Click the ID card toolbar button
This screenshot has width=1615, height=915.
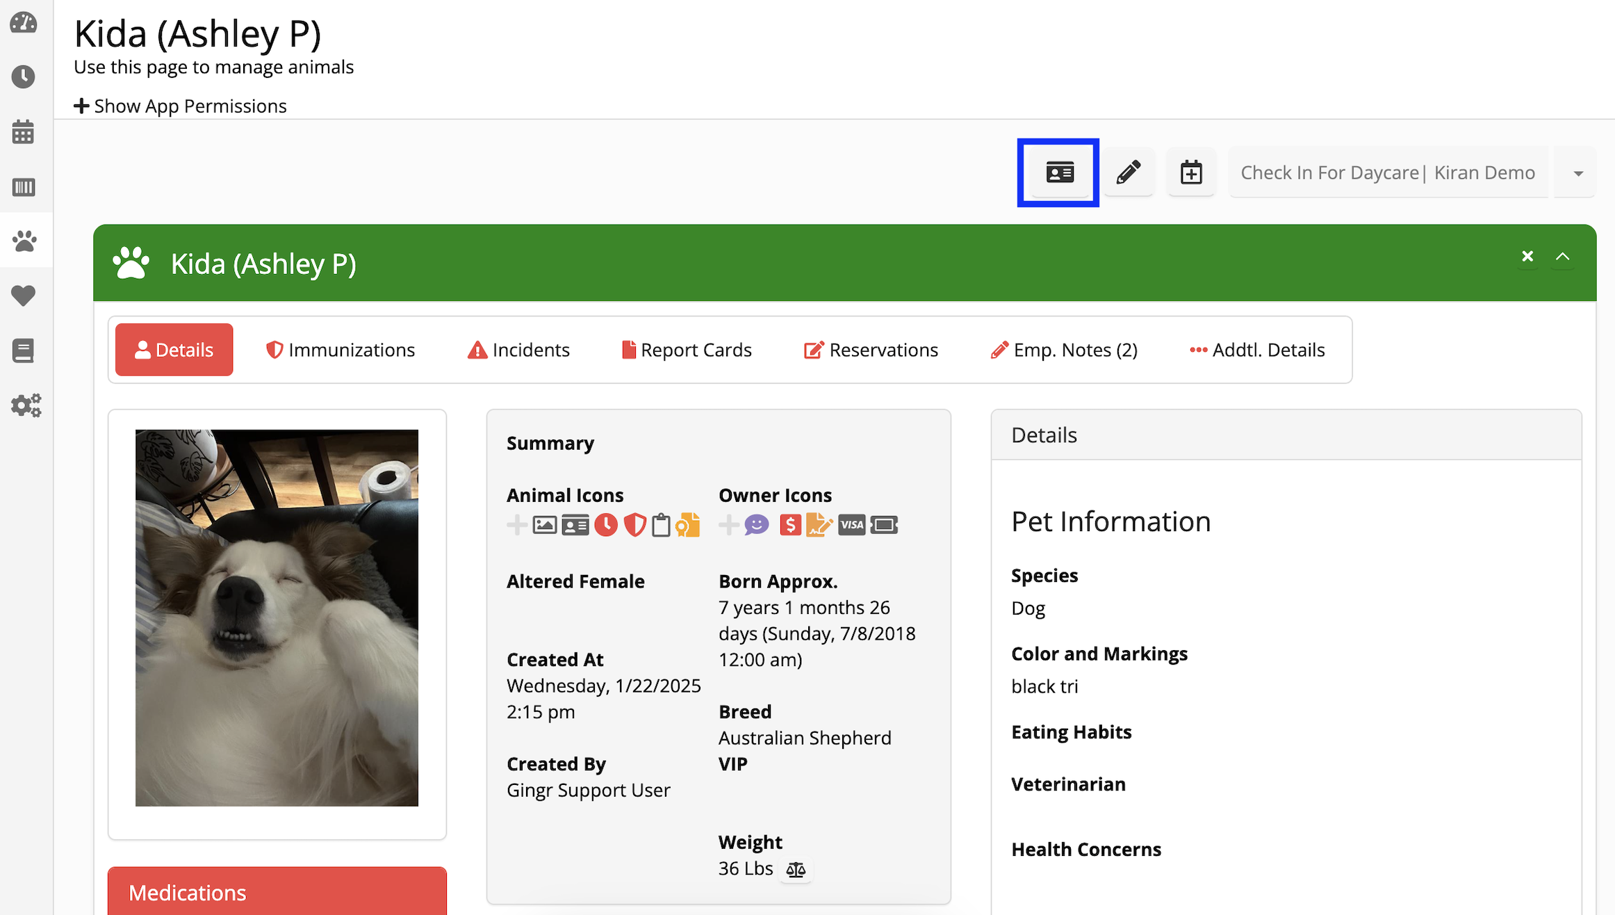[1060, 172]
